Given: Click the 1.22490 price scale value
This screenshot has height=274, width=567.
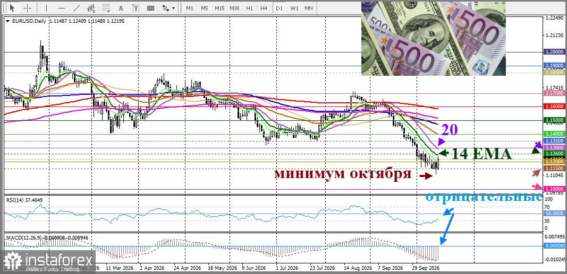Looking at the screenshot, I should pos(554,17).
